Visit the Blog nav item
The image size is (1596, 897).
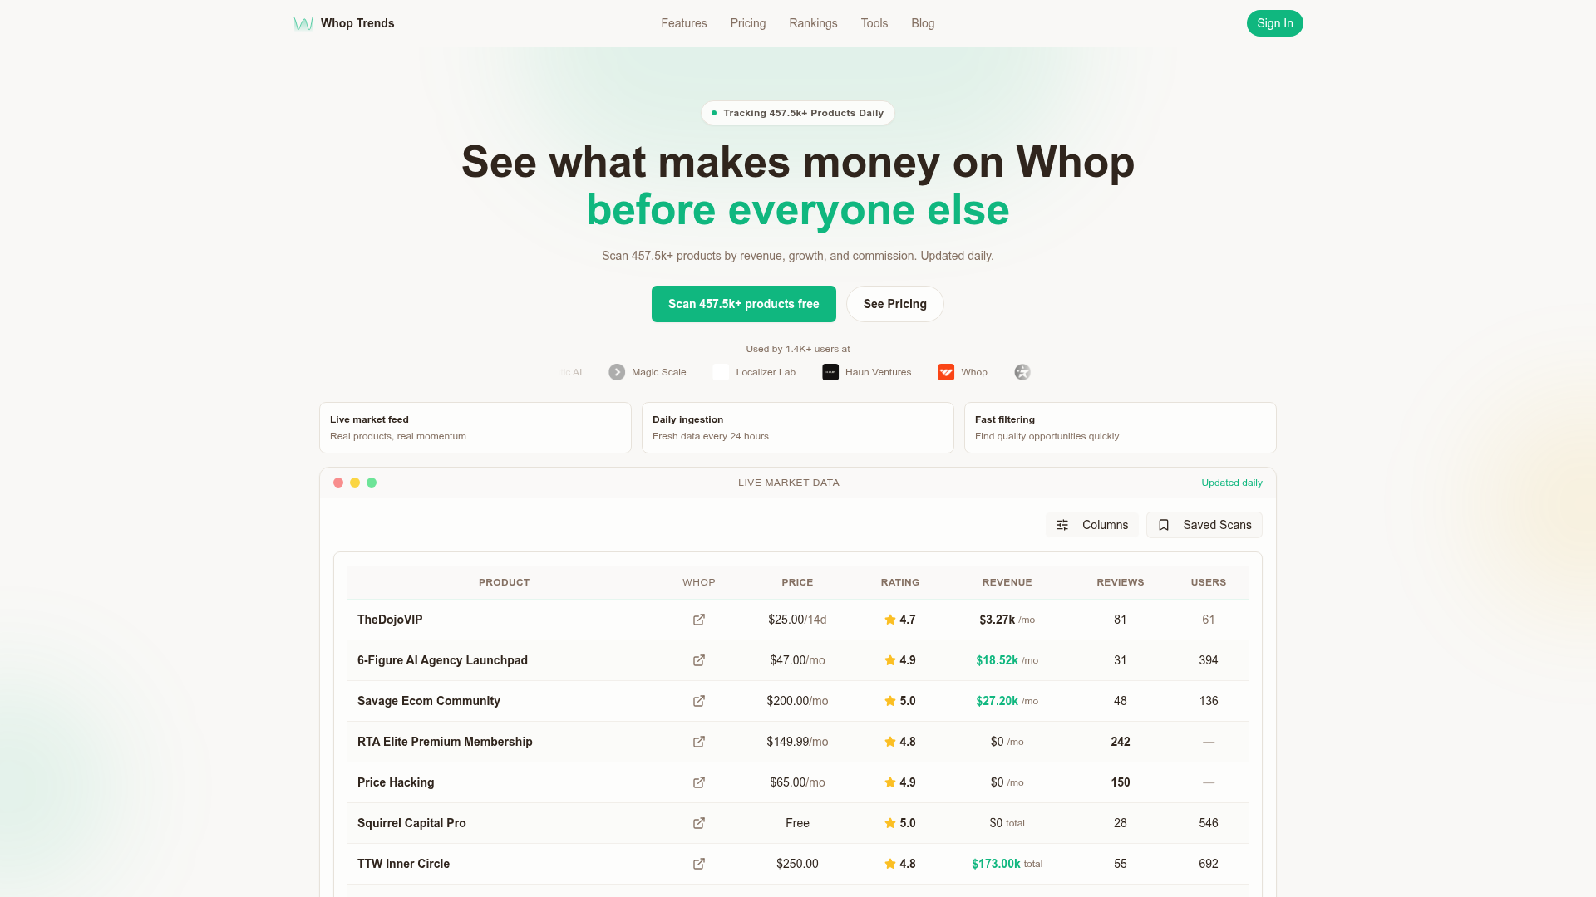923,23
